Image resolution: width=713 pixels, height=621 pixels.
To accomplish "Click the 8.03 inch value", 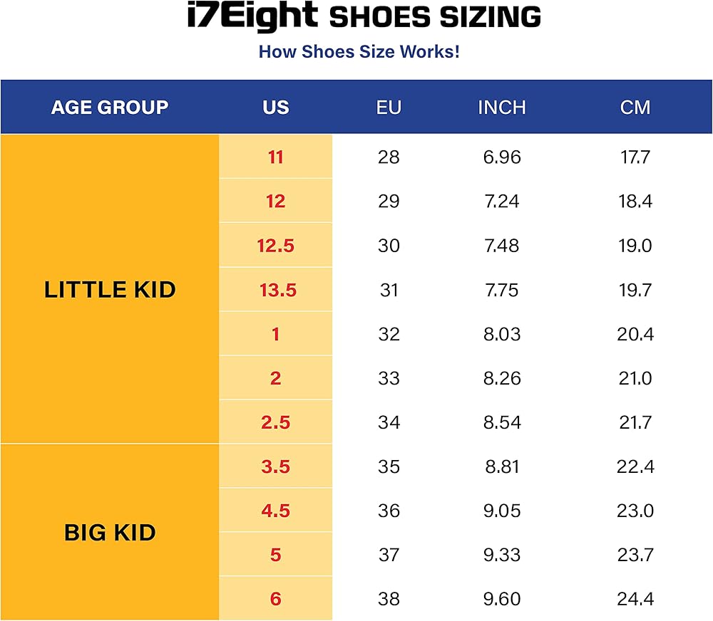I will (x=502, y=334).
